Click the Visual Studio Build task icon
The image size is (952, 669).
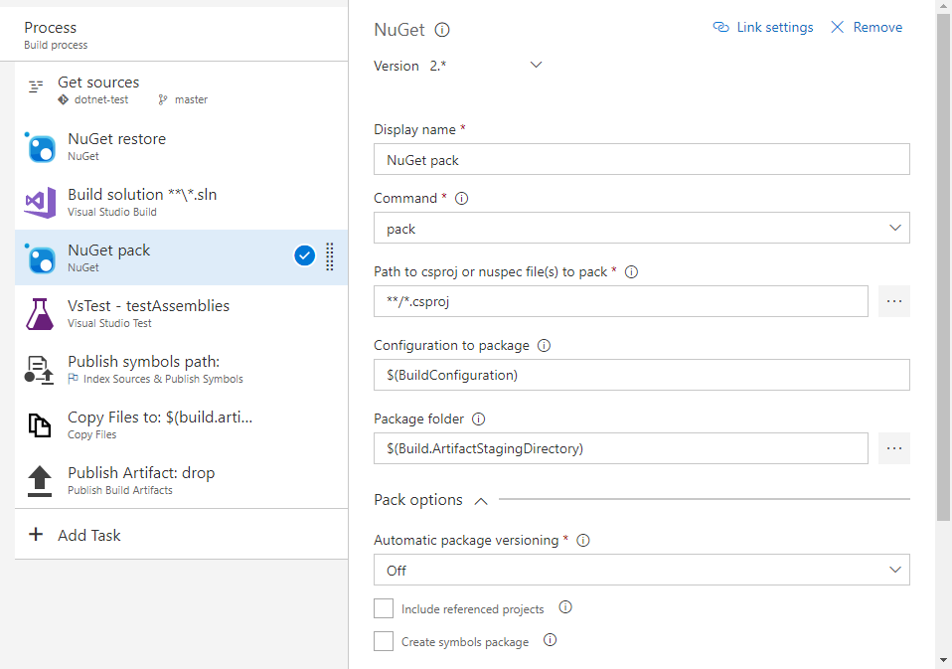[x=40, y=202]
